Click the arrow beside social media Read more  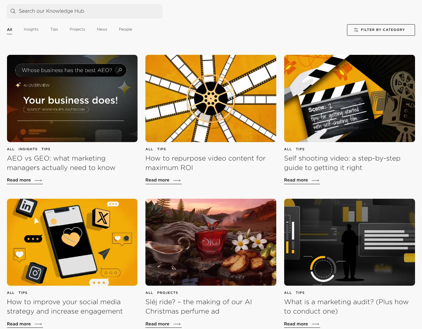[x=38, y=324]
